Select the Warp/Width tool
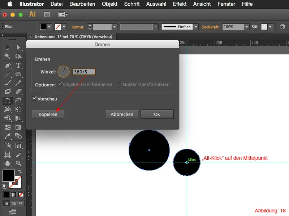 coord(8,109)
